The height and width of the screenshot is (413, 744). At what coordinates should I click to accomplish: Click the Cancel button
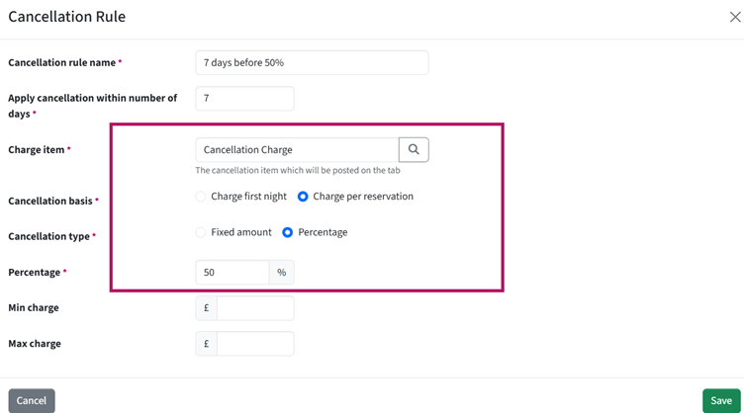(32, 401)
